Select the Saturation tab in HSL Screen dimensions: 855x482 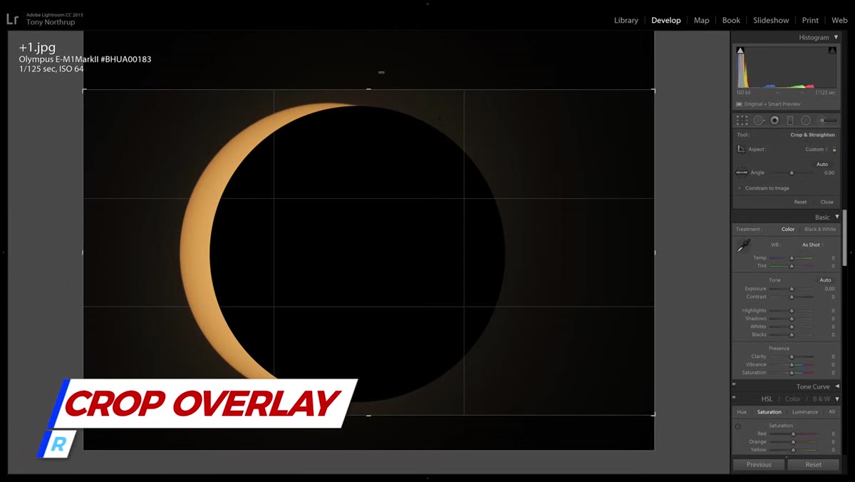click(769, 412)
